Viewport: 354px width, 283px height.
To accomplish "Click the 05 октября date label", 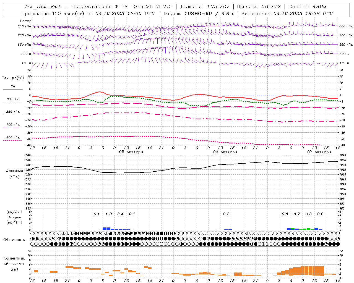I will click(x=131, y=152).
